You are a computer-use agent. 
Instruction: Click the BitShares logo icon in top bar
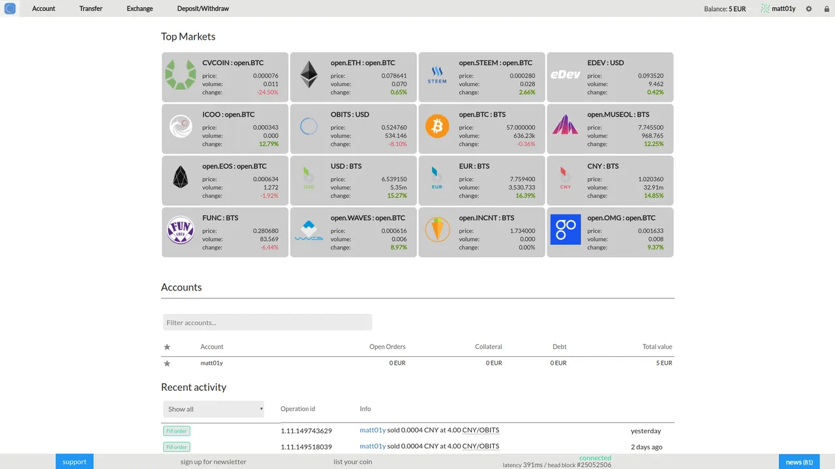(10, 8)
